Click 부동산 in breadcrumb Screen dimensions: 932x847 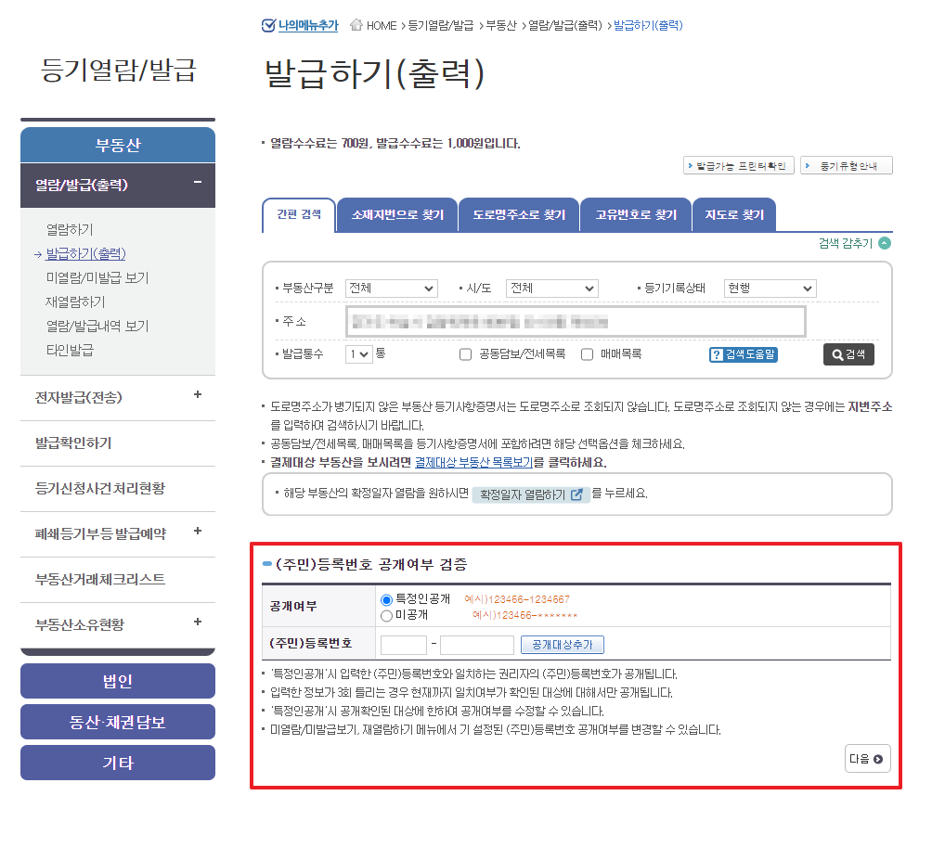[x=501, y=26]
